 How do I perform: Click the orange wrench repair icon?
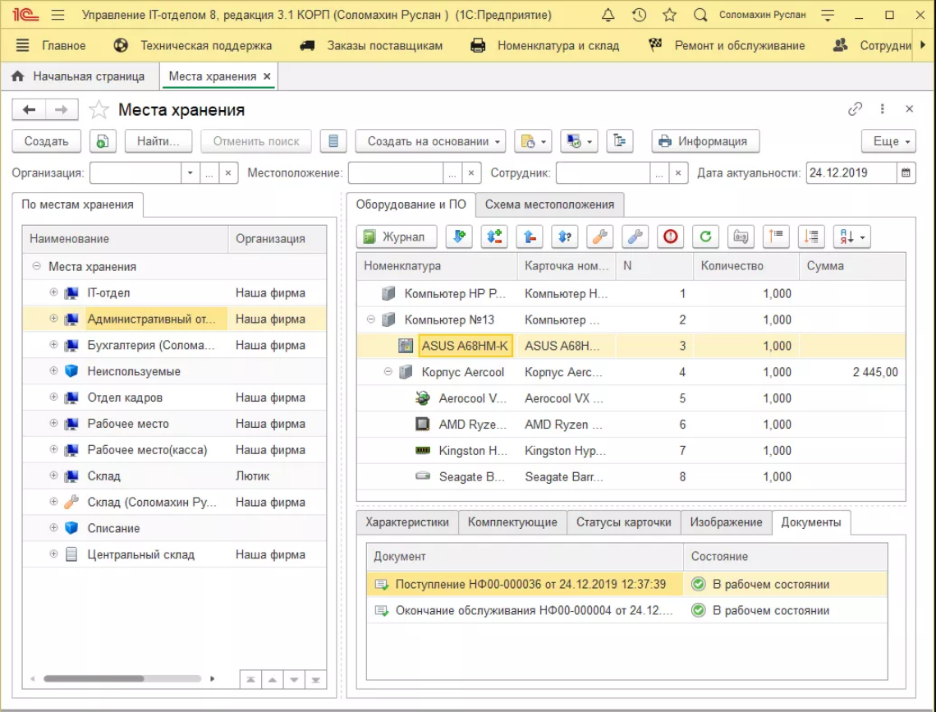pyautogui.click(x=599, y=237)
